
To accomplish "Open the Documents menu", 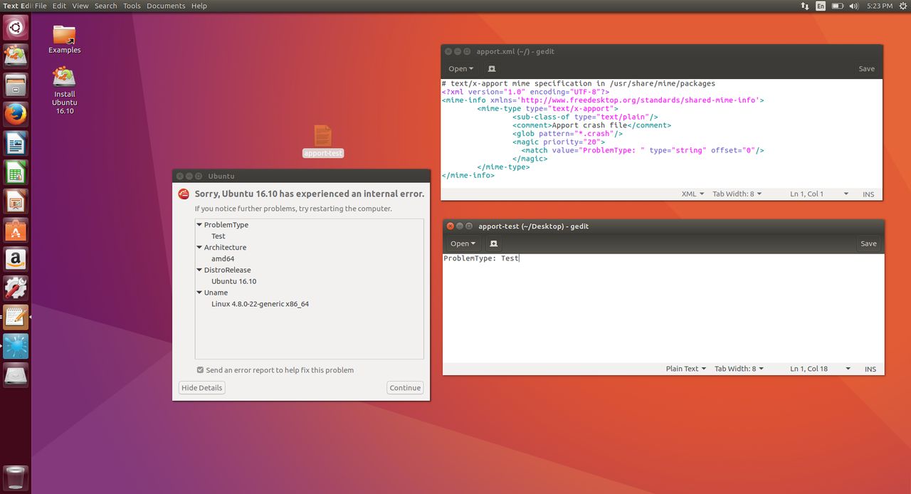I will coord(166,6).
